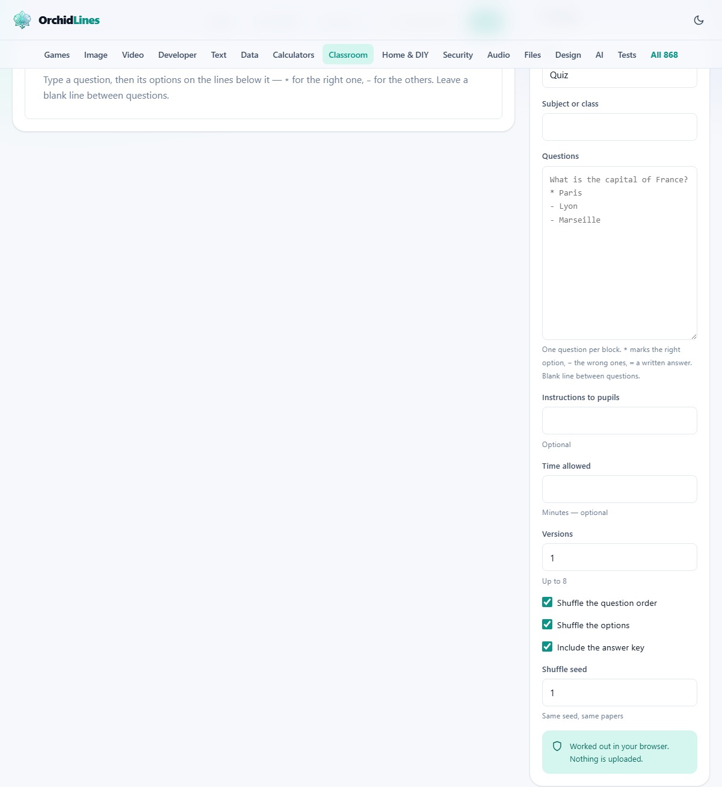The image size is (722, 787).
Task: Open the Developer category
Action: (x=177, y=55)
